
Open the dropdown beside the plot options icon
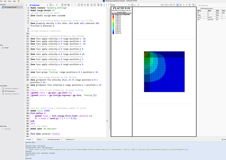click(x=196, y=5)
